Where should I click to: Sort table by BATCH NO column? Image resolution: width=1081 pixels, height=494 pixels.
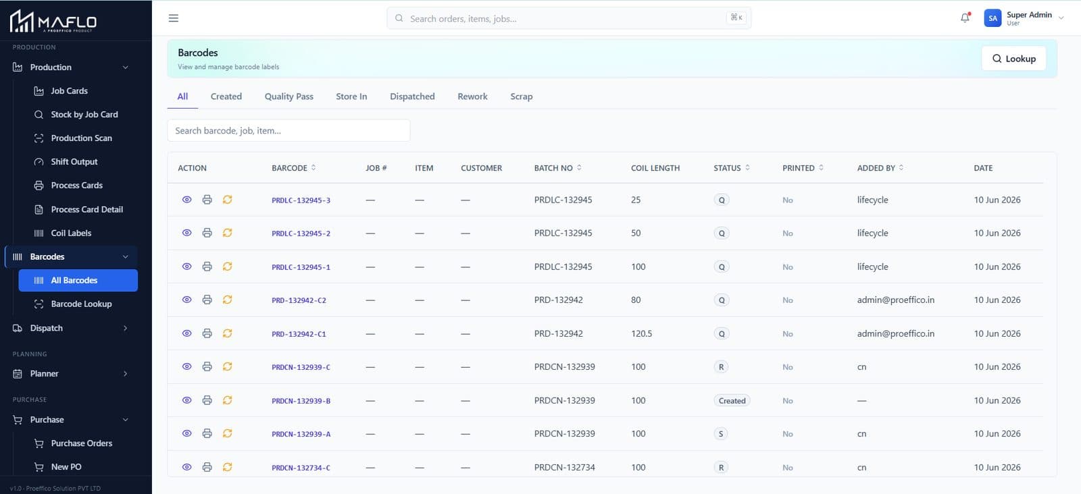tap(557, 168)
